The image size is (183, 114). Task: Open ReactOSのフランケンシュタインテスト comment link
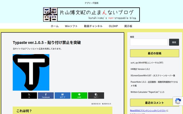point(148,111)
